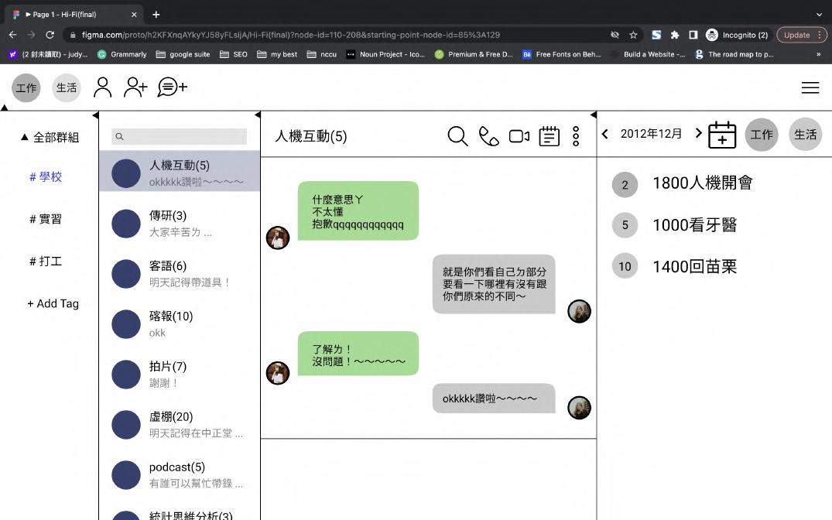Click the search input above the chat list
Viewport: 832px width, 520px height.
pos(178,136)
